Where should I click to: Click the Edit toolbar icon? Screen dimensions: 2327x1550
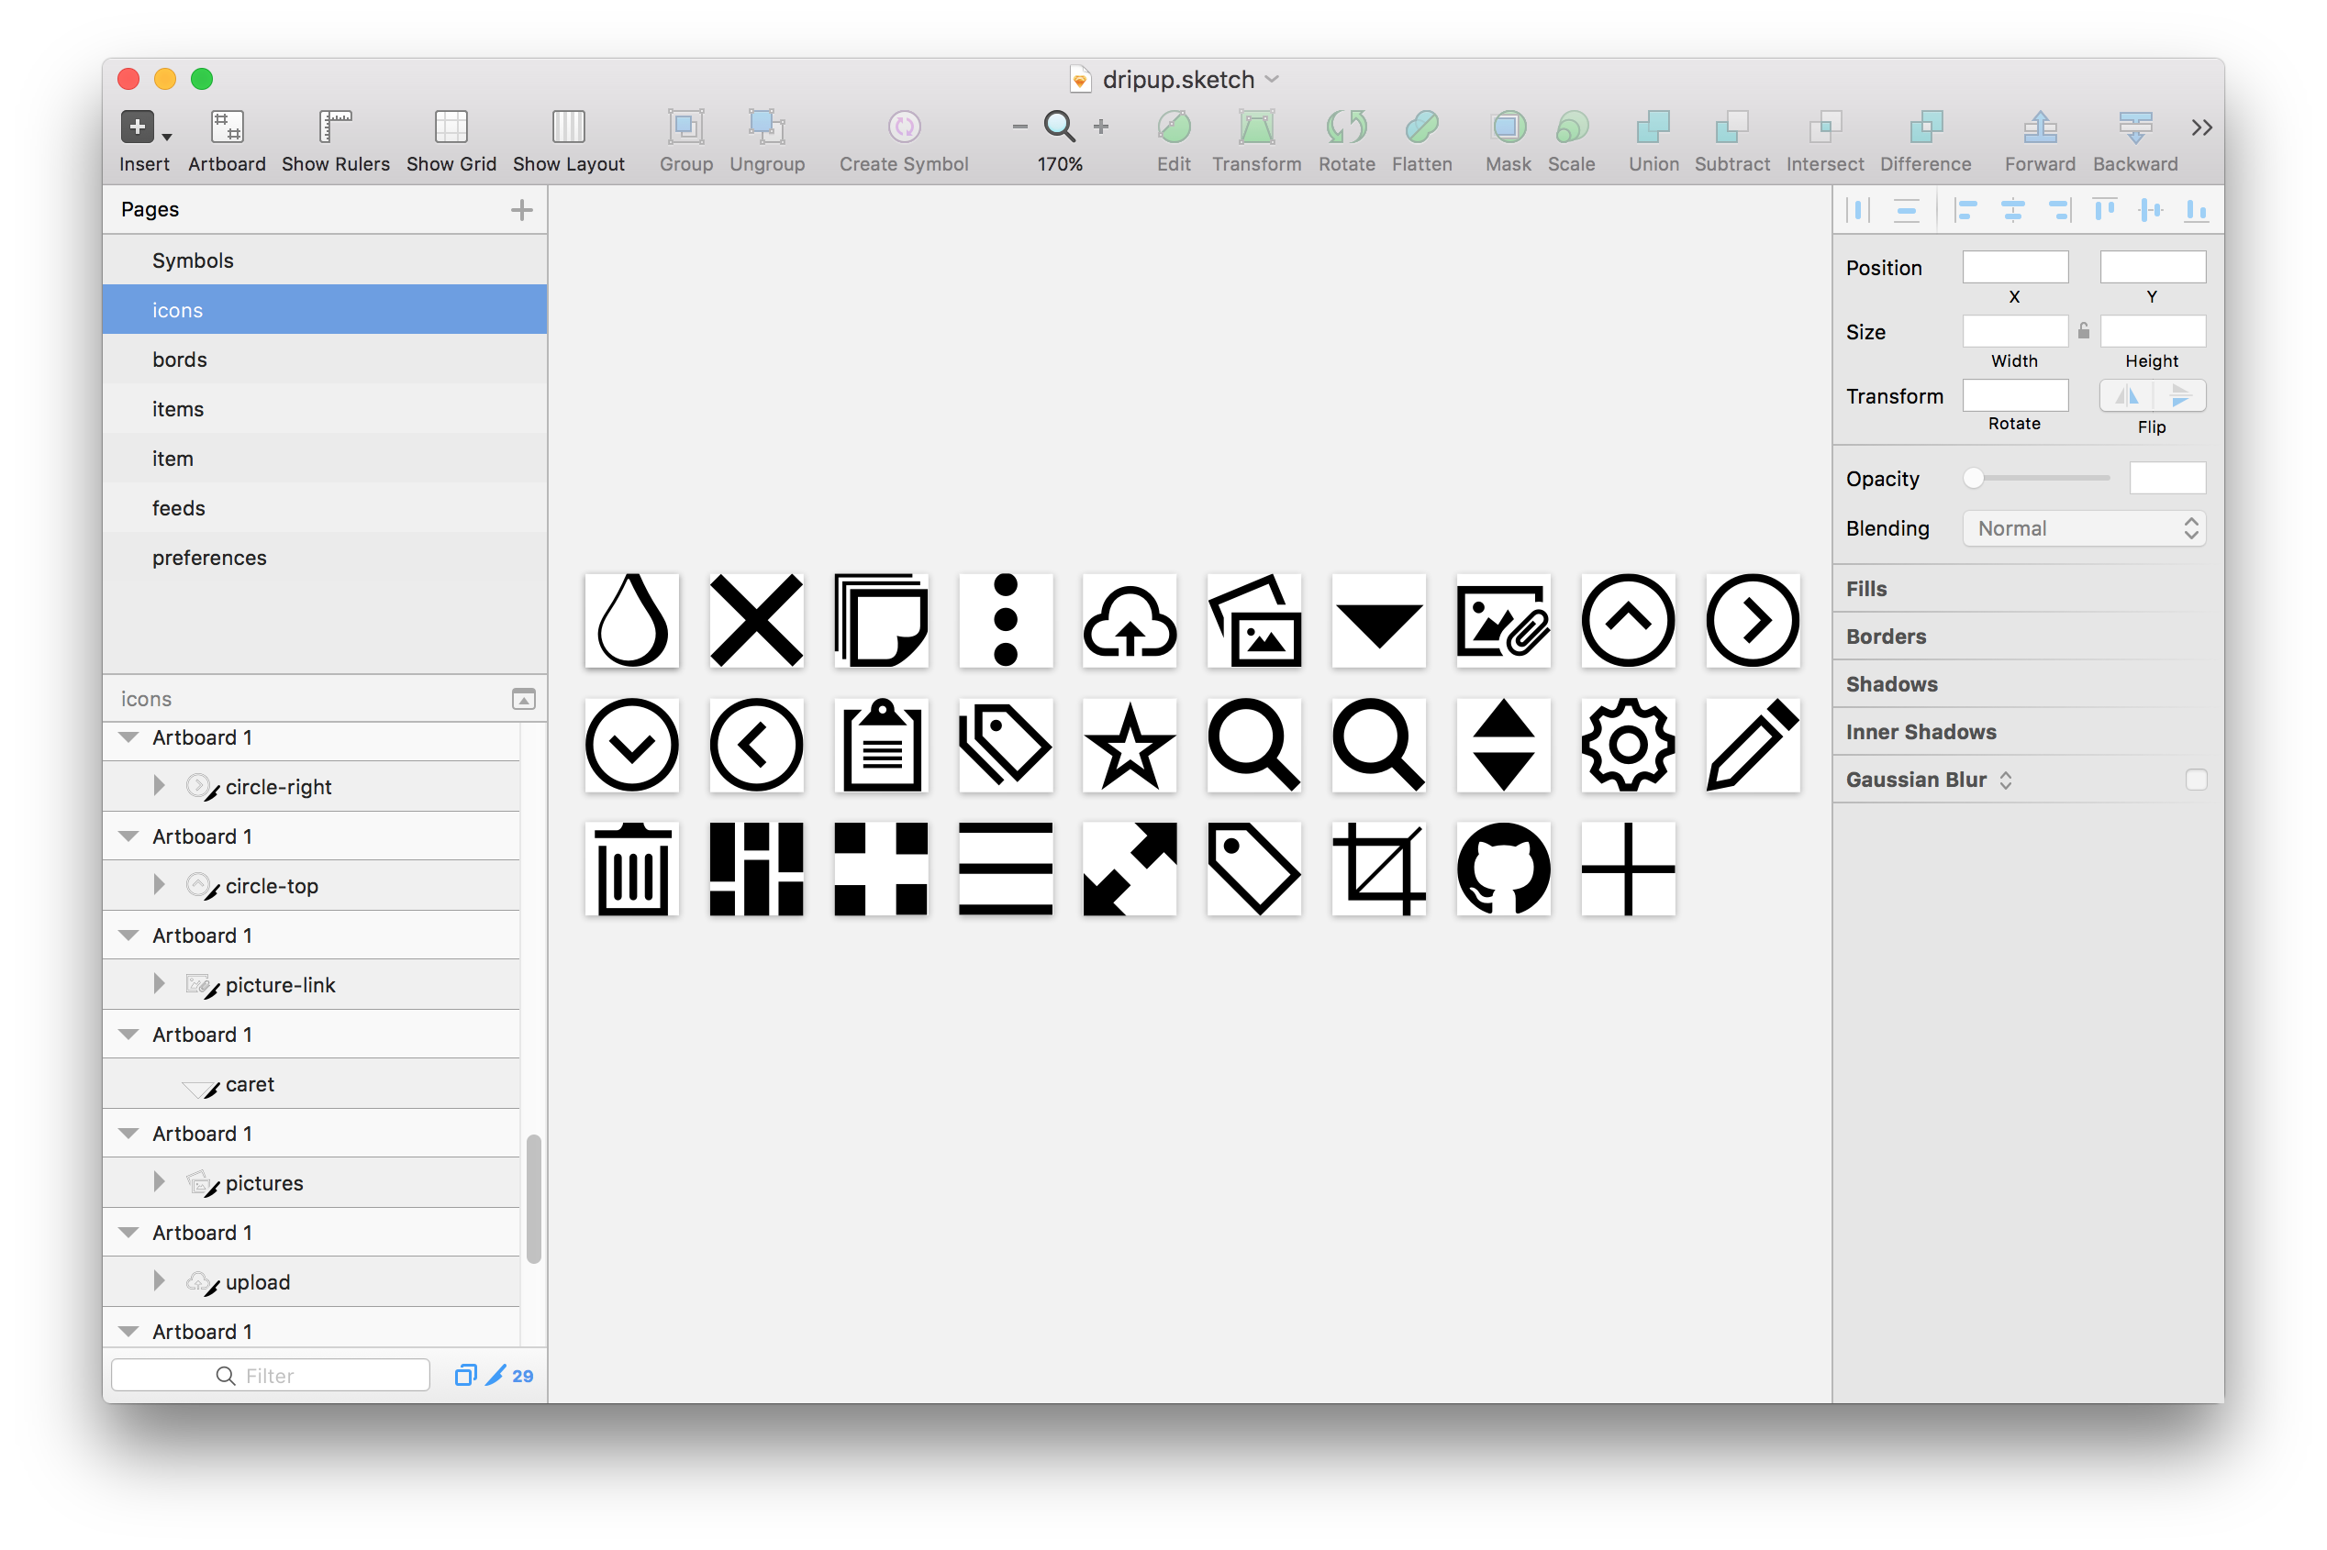pyautogui.click(x=1173, y=127)
